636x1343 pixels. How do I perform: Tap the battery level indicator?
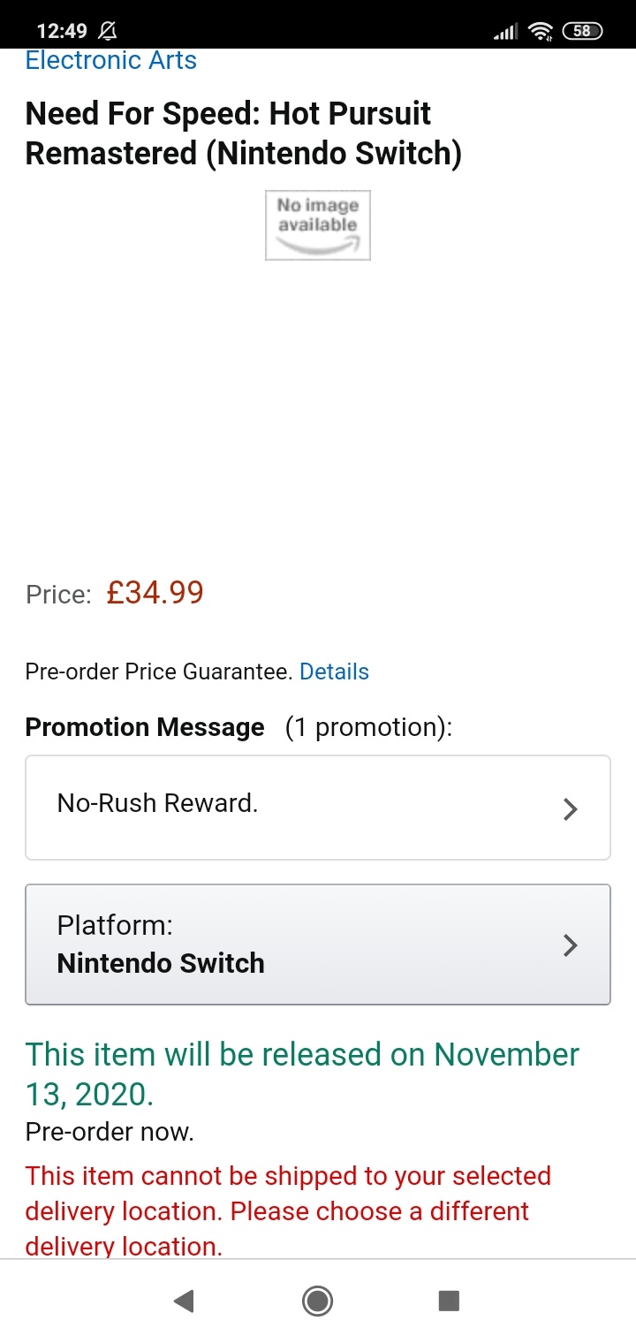tap(582, 31)
